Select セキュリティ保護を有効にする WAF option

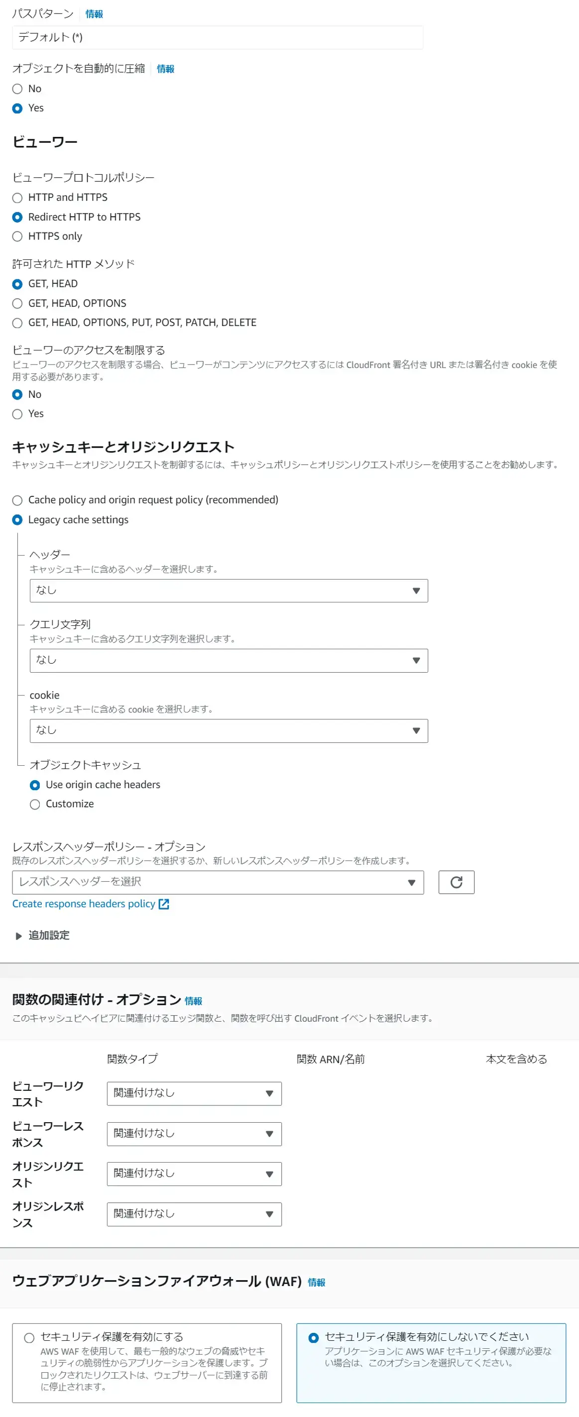pos(30,1337)
